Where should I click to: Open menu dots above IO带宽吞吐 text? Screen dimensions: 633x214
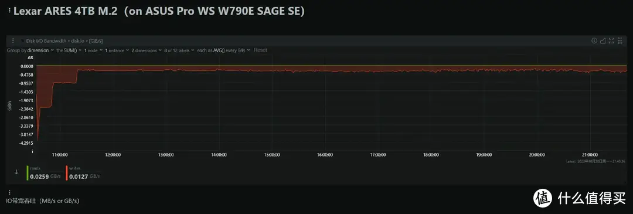[10, 192]
